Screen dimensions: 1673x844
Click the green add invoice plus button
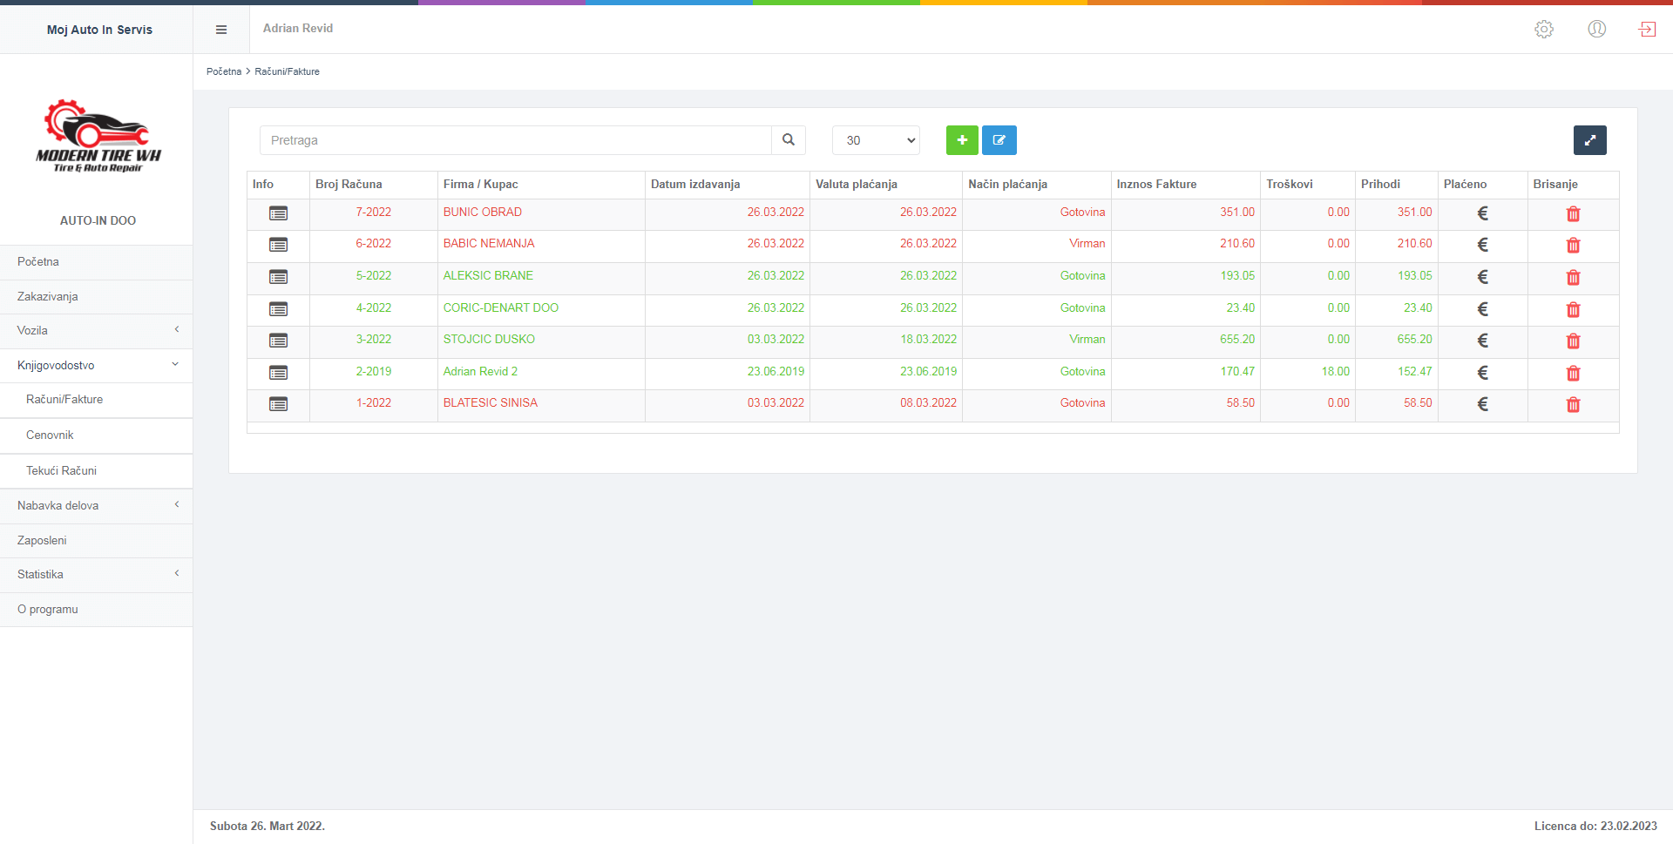(x=962, y=140)
